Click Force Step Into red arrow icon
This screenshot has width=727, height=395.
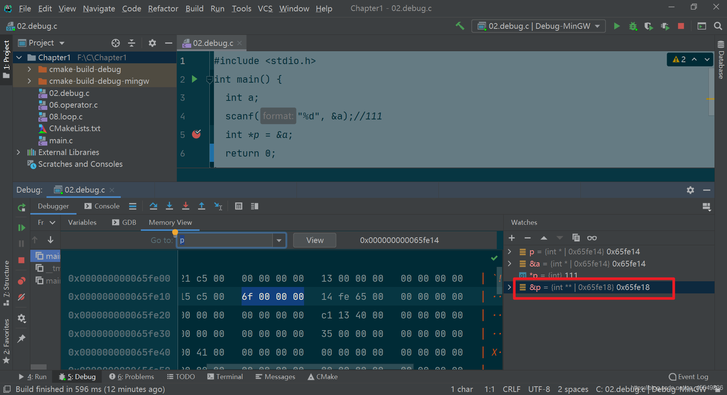click(x=186, y=206)
